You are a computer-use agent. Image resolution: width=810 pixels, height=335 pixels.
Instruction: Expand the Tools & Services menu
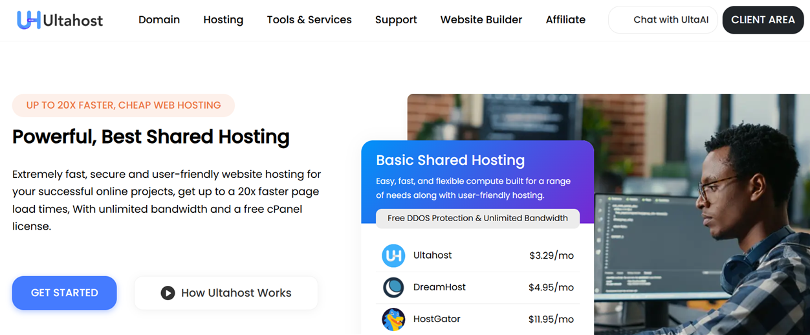[309, 20]
